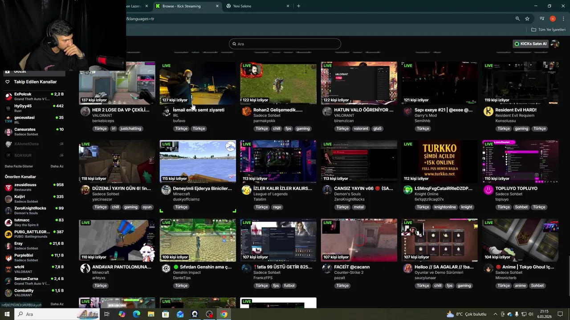570x320 pixels.
Task: Open tutmacc recommended channel
Action: pos(34,222)
